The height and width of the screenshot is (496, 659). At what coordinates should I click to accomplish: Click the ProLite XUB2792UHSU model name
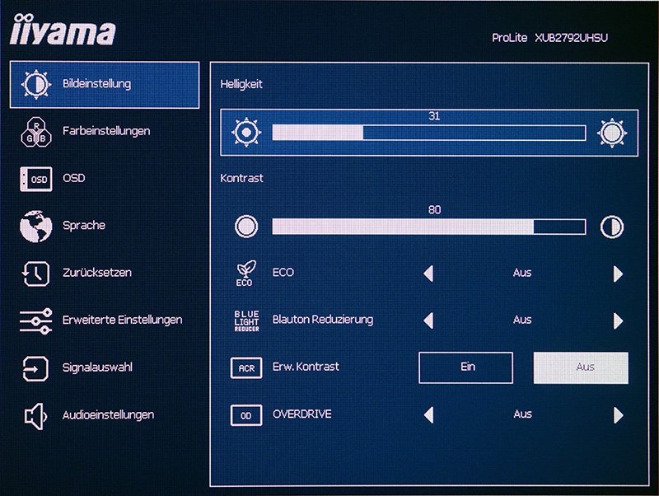tap(549, 38)
